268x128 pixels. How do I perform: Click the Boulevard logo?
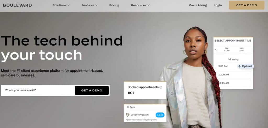point(17,5)
